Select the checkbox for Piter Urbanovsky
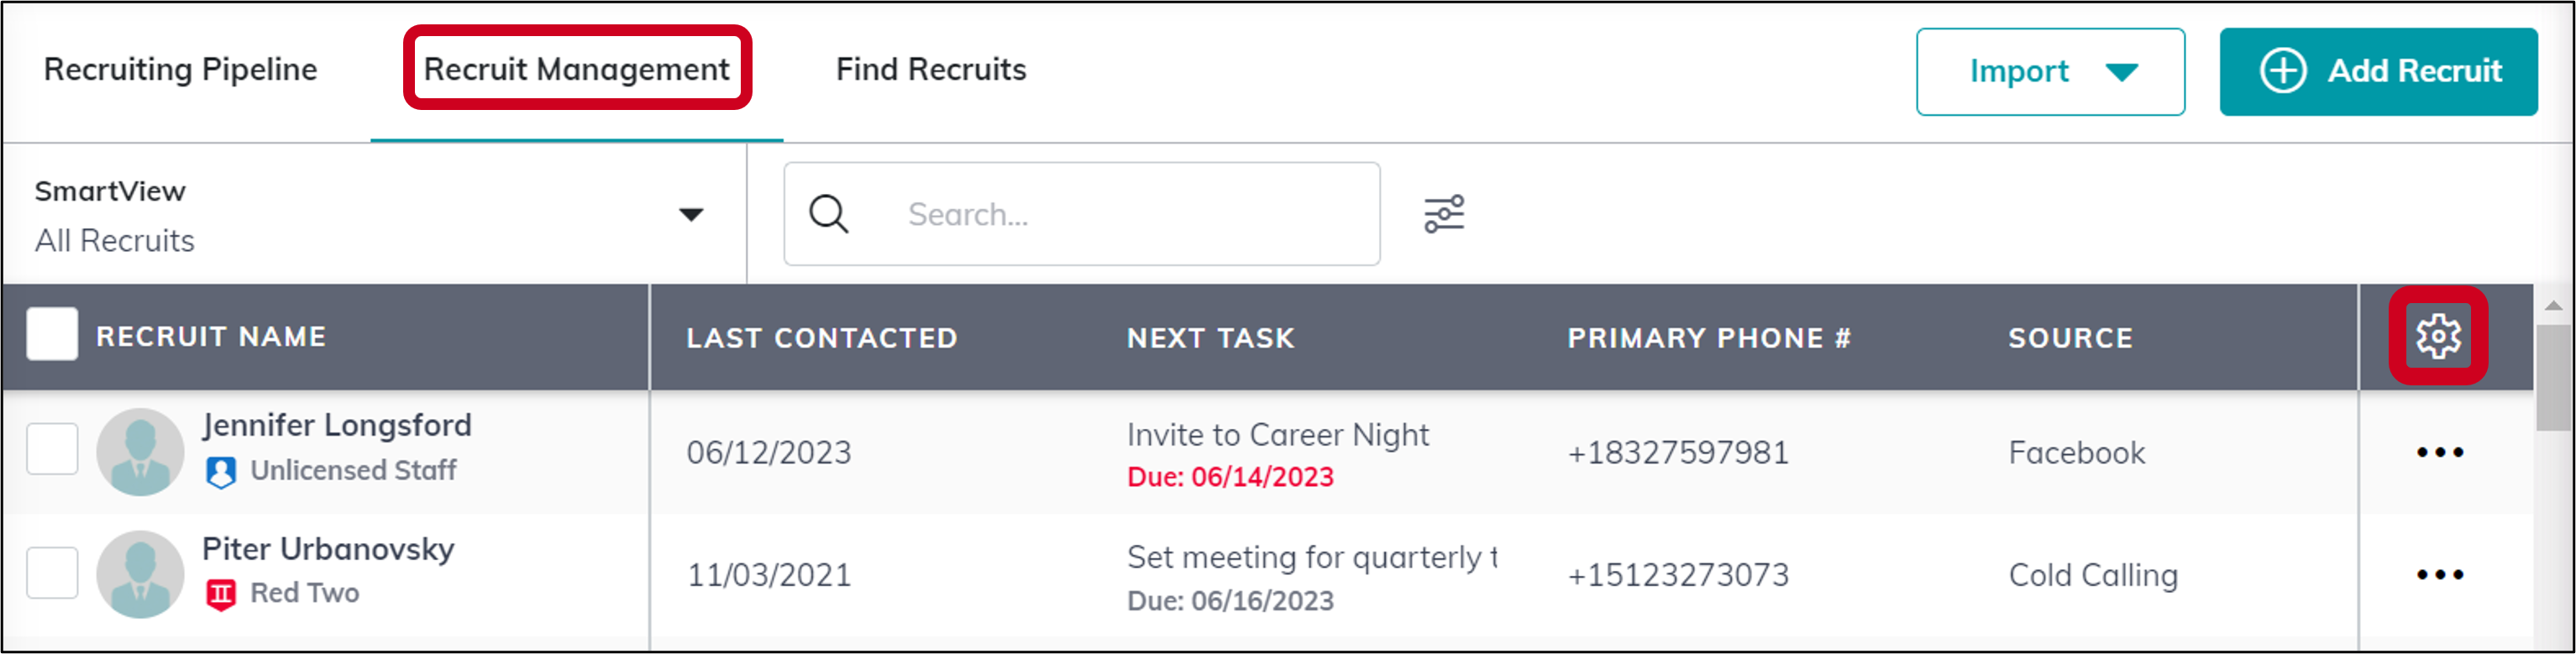The image size is (2576, 654). pyautogui.click(x=53, y=572)
